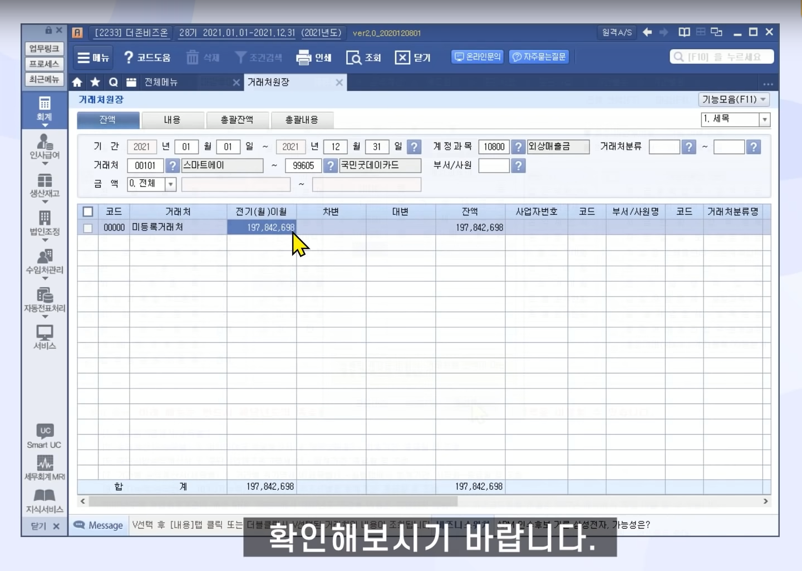This screenshot has width=802, height=571.
Task: Click the scrollbar right arrow
Action: pos(766,501)
